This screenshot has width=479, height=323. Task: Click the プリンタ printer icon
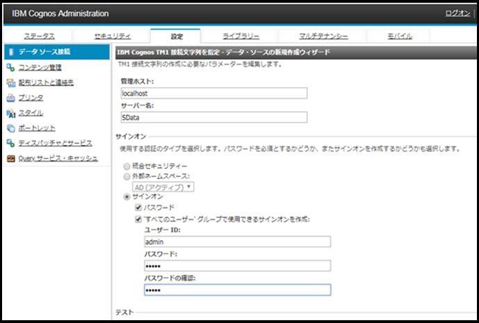tap(10, 98)
